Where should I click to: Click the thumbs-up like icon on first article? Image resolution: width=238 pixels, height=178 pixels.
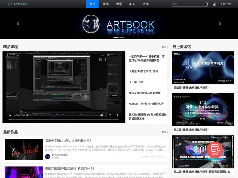[159, 157]
